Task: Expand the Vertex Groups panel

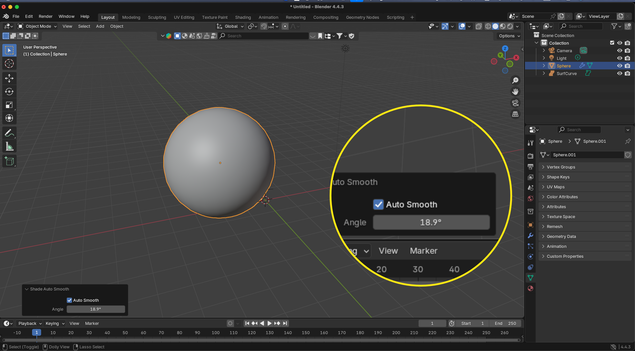Action: point(585,167)
